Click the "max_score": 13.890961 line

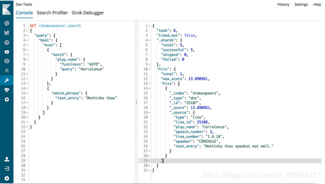point(185,79)
